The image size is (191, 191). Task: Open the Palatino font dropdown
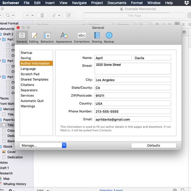pos(101,24)
